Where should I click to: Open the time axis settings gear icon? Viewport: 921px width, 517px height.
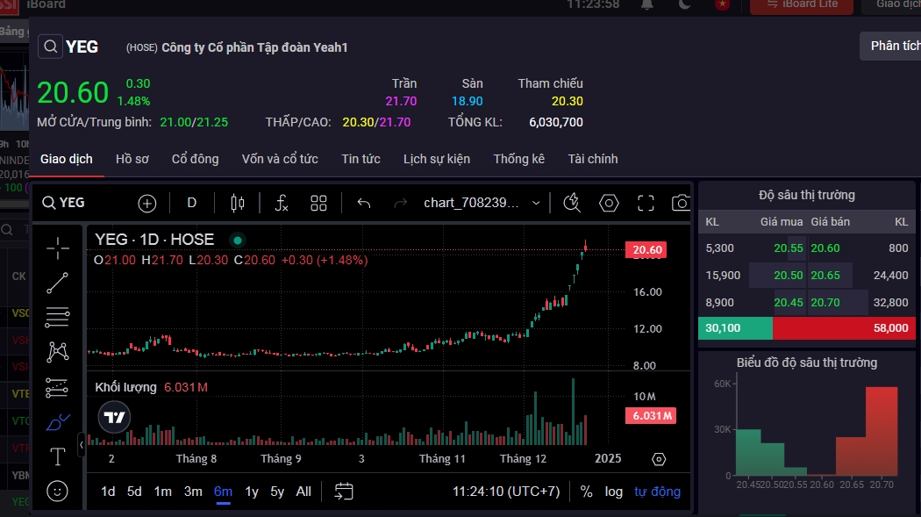tap(659, 459)
